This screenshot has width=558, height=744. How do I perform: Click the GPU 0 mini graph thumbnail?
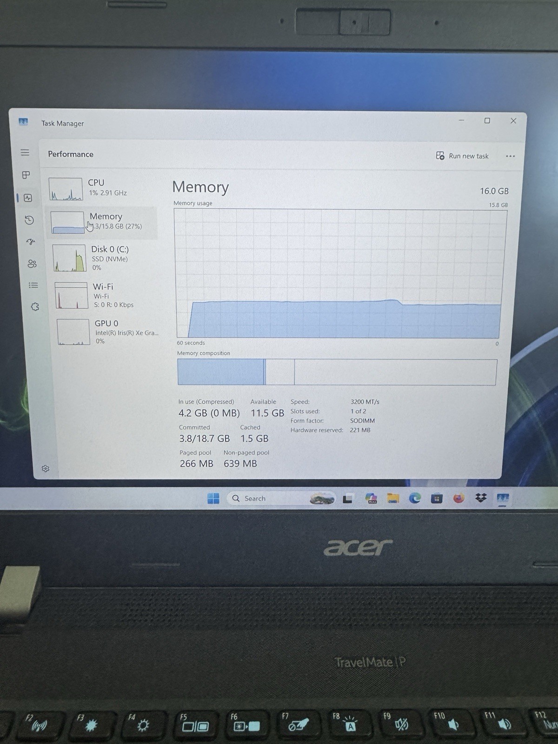73,332
